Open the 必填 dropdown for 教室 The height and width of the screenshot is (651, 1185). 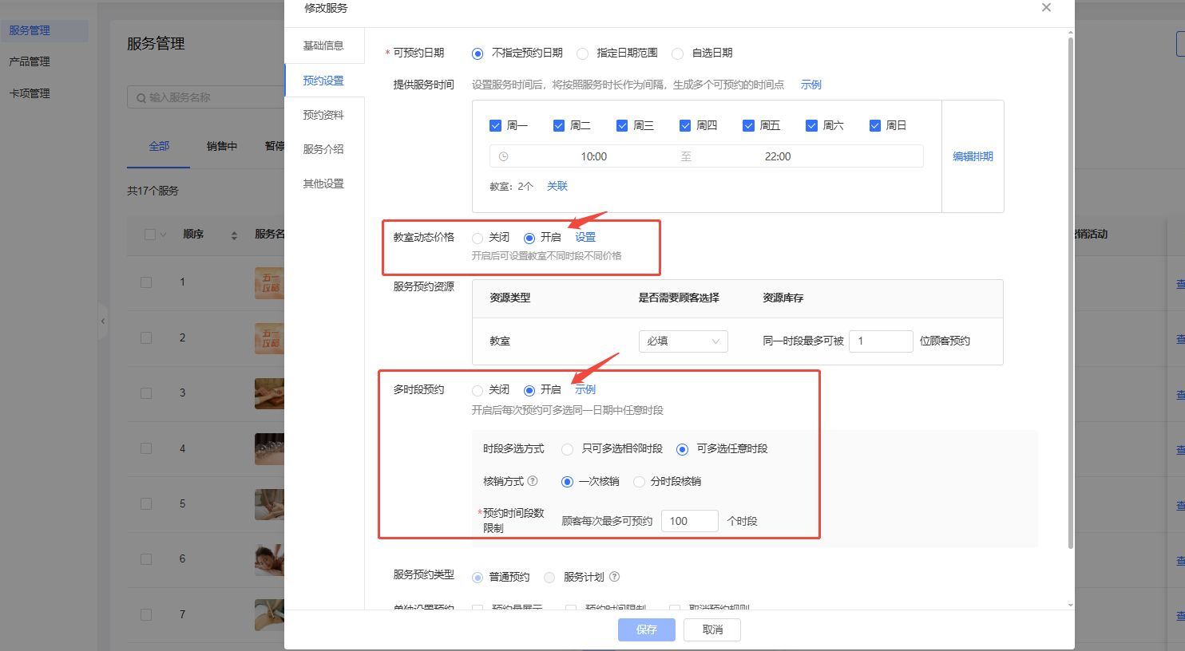point(683,341)
